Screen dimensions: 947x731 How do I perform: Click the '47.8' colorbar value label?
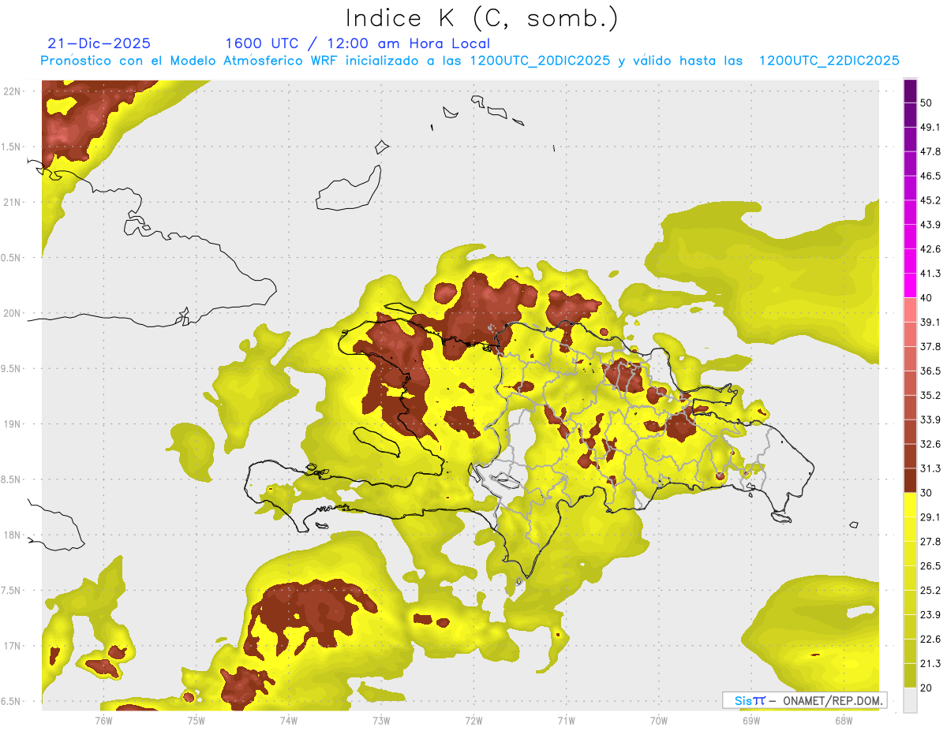(930, 151)
